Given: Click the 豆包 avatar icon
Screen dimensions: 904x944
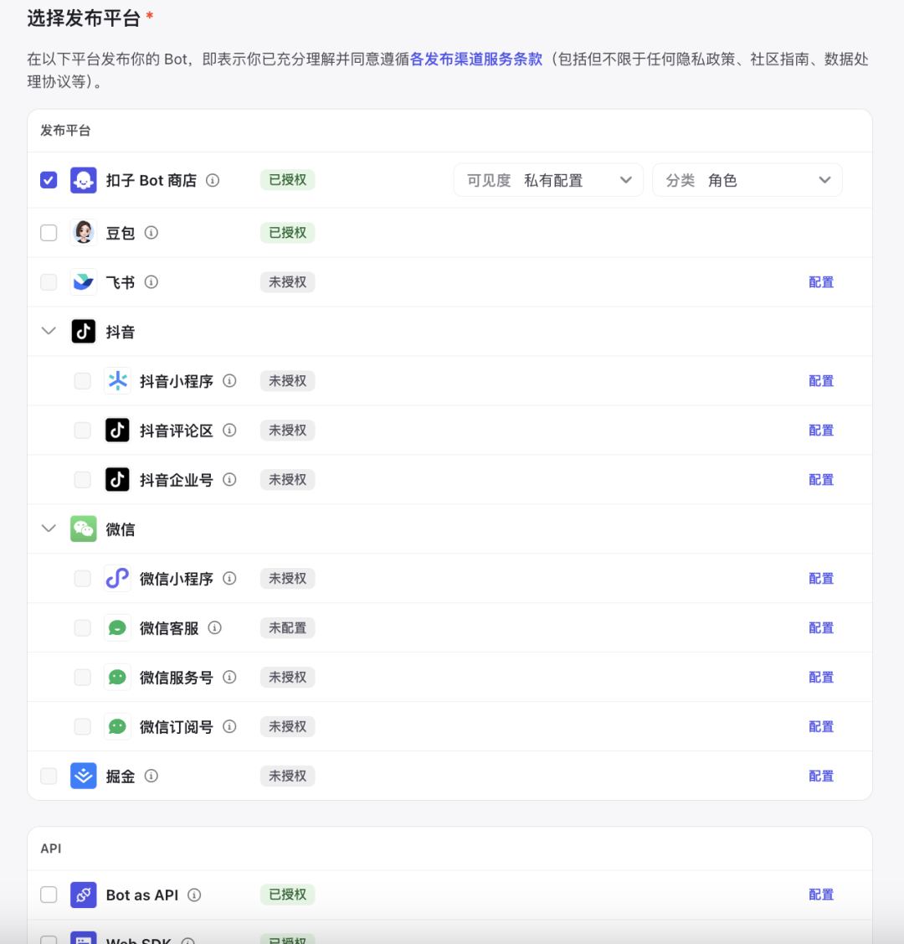Looking at the screenshot, I should 83,232.
